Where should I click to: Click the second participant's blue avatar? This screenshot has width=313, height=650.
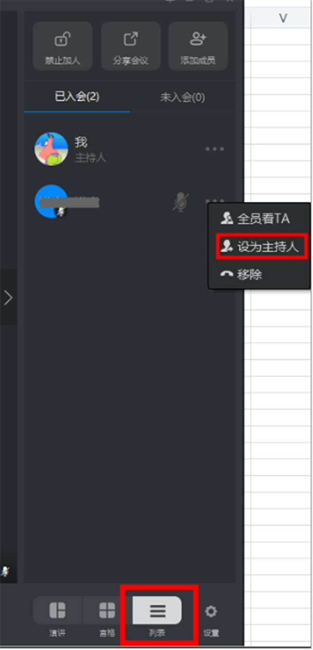51,201
